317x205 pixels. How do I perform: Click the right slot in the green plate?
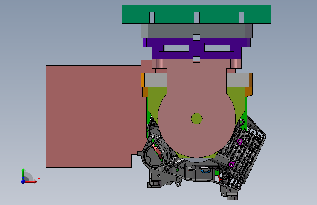pos(241,18)
